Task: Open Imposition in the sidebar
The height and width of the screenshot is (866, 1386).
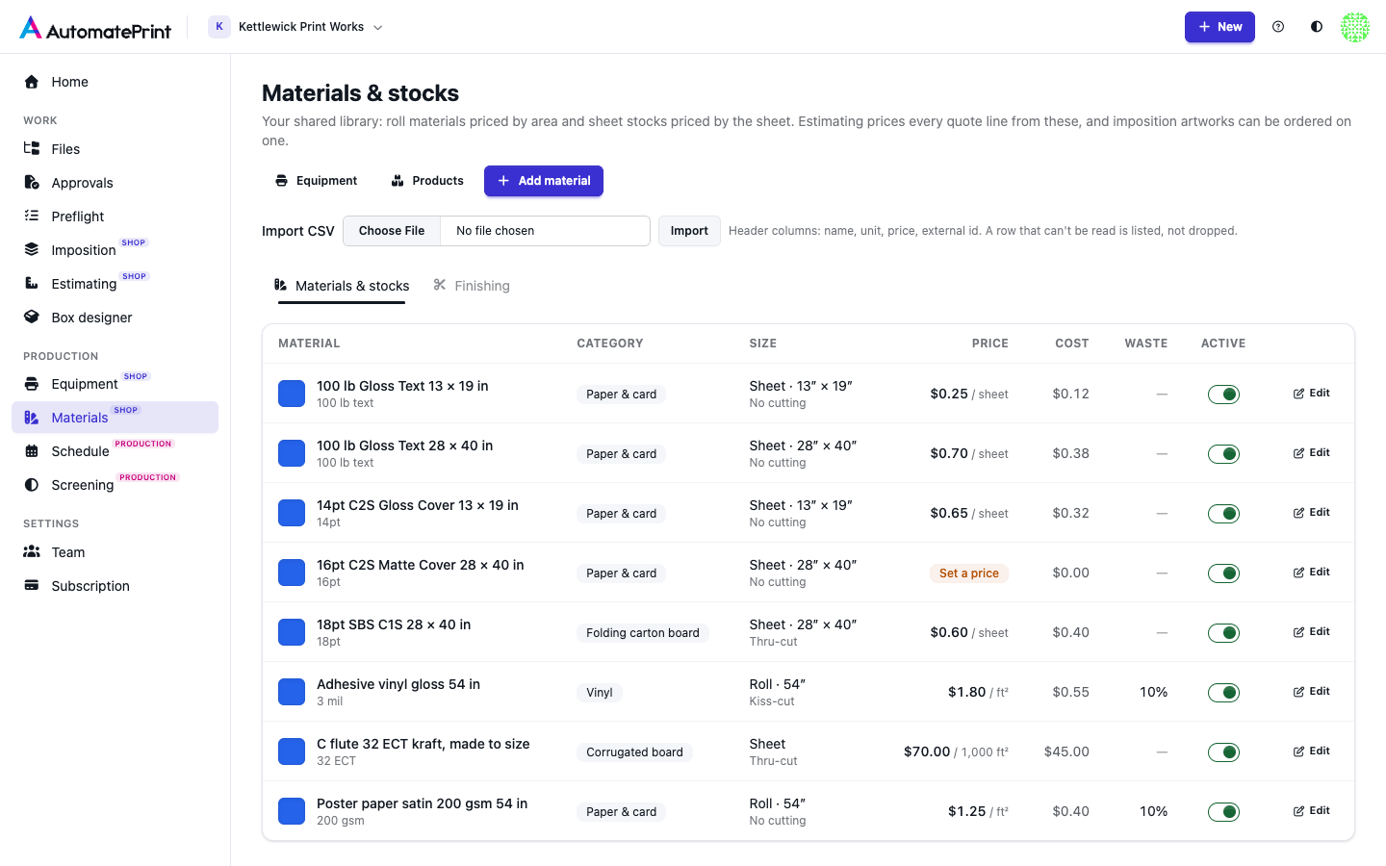Action: tap(115, 250)
